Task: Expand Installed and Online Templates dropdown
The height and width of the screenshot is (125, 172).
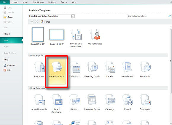Action: pos(73,16)
